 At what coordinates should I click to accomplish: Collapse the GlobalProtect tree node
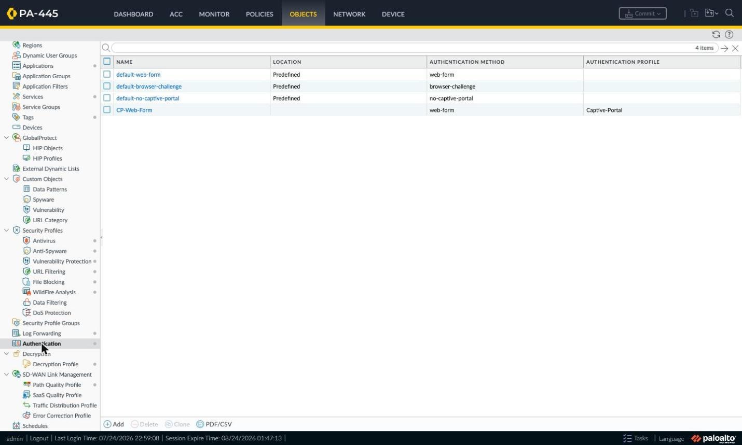(6, 138)
